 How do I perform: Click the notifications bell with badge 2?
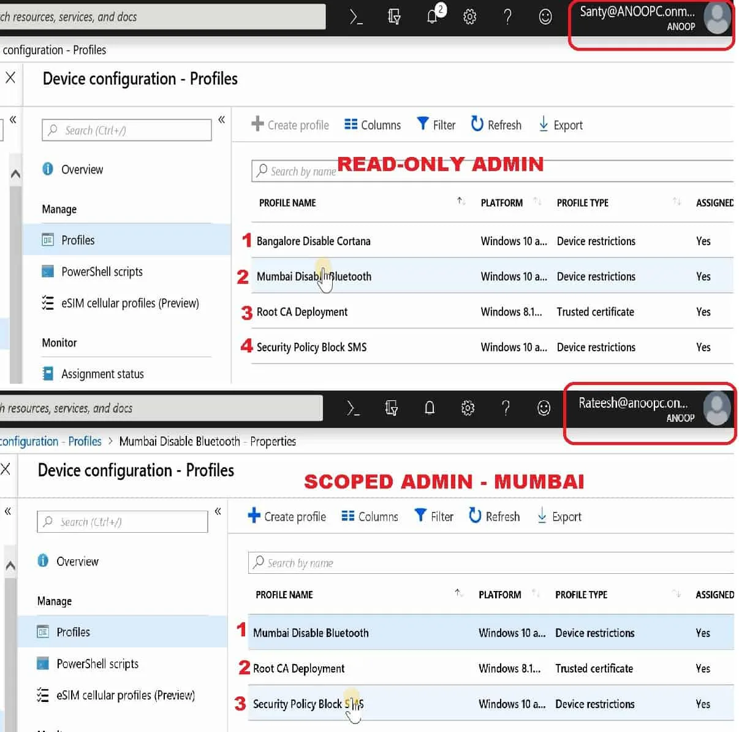click(433, 17)
